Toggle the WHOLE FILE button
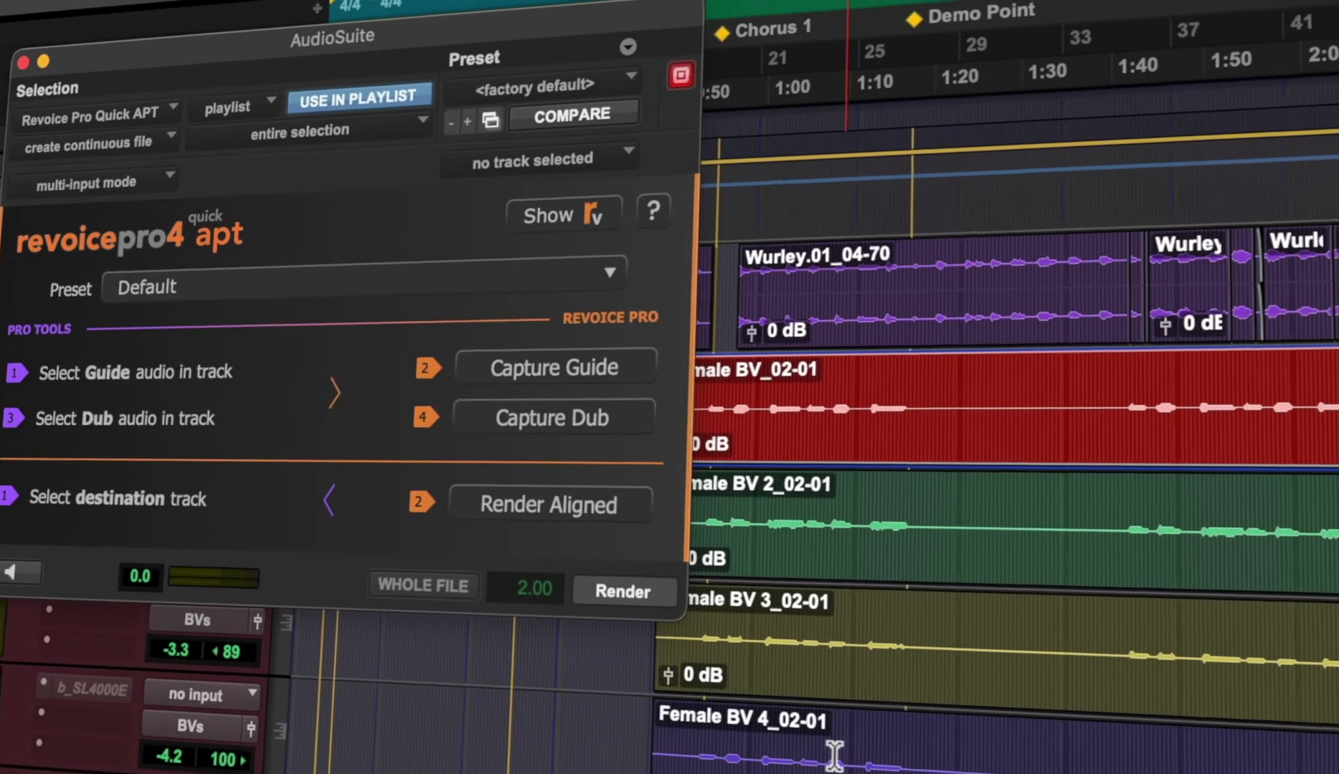 423,585
